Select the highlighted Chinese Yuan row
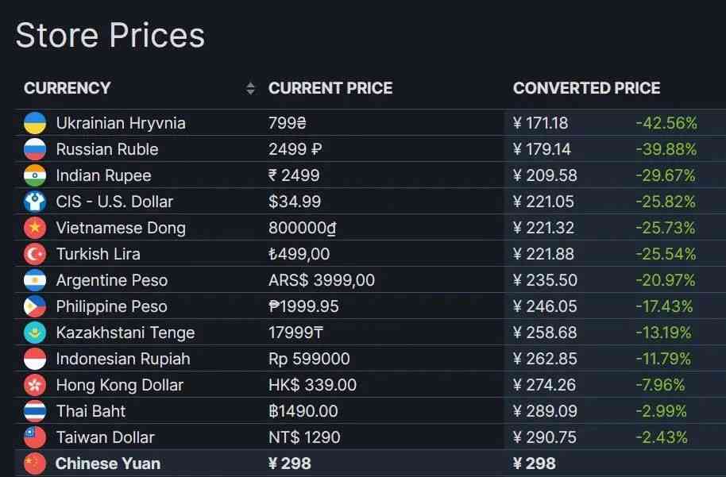The width and height of the screenshot is (726, 477). (x=108, y=464)
